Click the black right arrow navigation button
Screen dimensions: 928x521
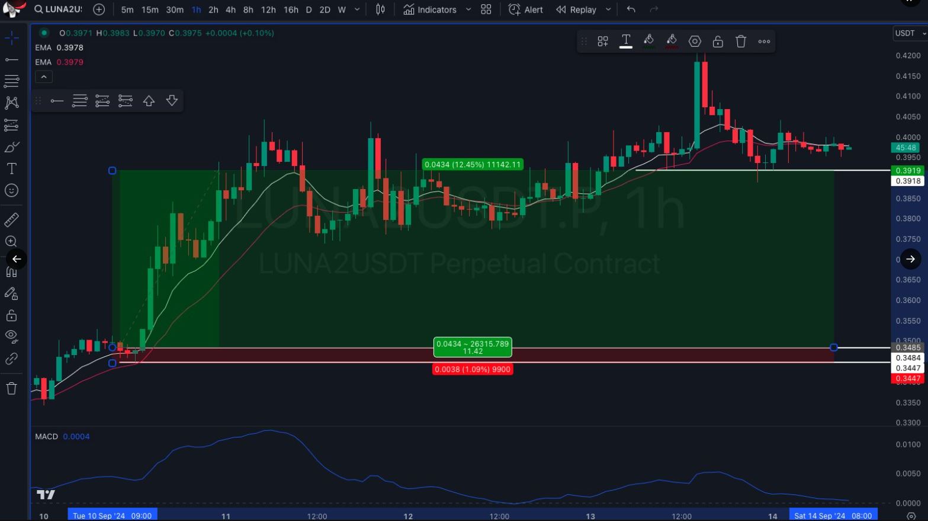pyautogui.click(x=910, y=259)
